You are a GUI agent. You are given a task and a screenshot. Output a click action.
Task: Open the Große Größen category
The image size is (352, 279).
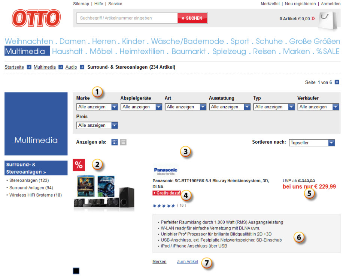tap(315, 41)
